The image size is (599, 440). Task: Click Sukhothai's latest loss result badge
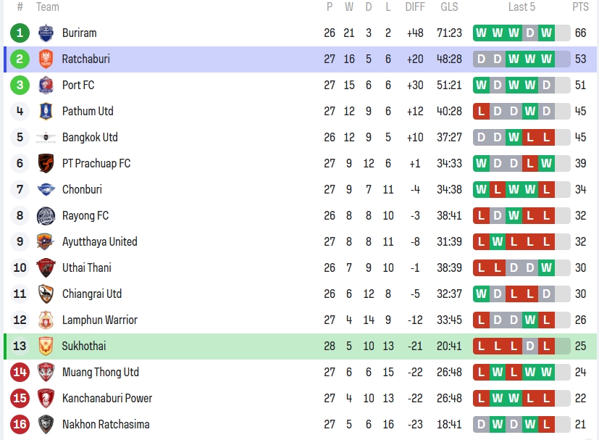(546, 346)
